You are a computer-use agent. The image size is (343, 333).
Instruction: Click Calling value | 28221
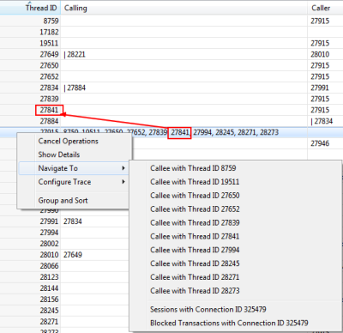(x=75, y=54)
